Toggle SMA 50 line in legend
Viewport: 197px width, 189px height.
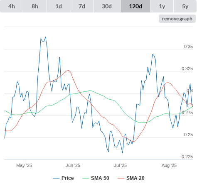tap(96, 178)
